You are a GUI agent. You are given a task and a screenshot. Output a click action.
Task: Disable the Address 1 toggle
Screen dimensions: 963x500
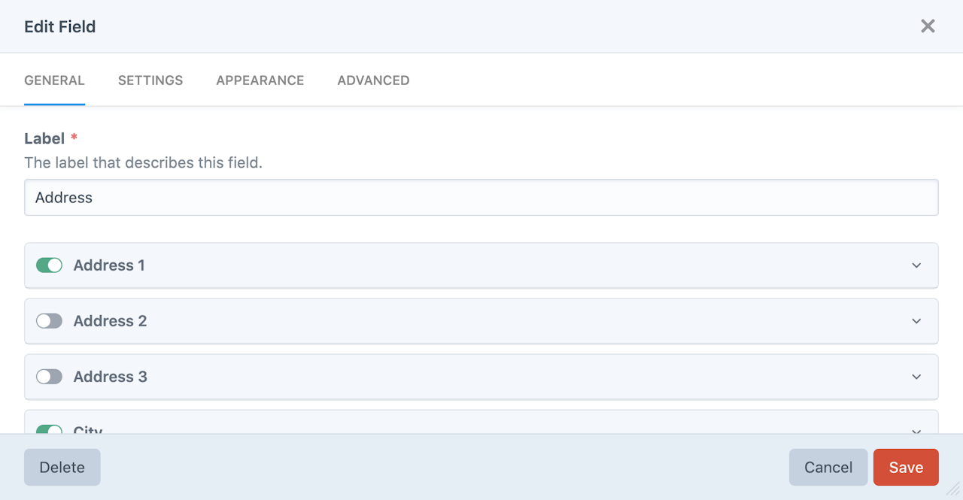pyautogui.click(x=50, y=265)
